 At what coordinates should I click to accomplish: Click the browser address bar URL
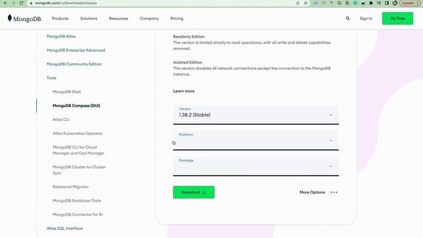pyautogui.click(x=66, y=3)
